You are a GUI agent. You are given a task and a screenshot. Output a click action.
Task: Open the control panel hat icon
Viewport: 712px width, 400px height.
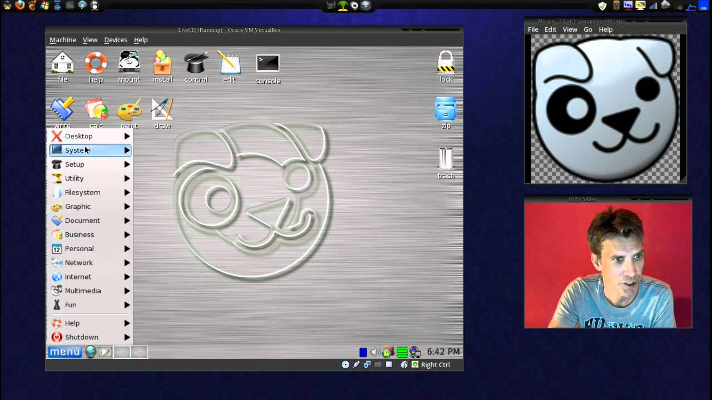[196, 67]
